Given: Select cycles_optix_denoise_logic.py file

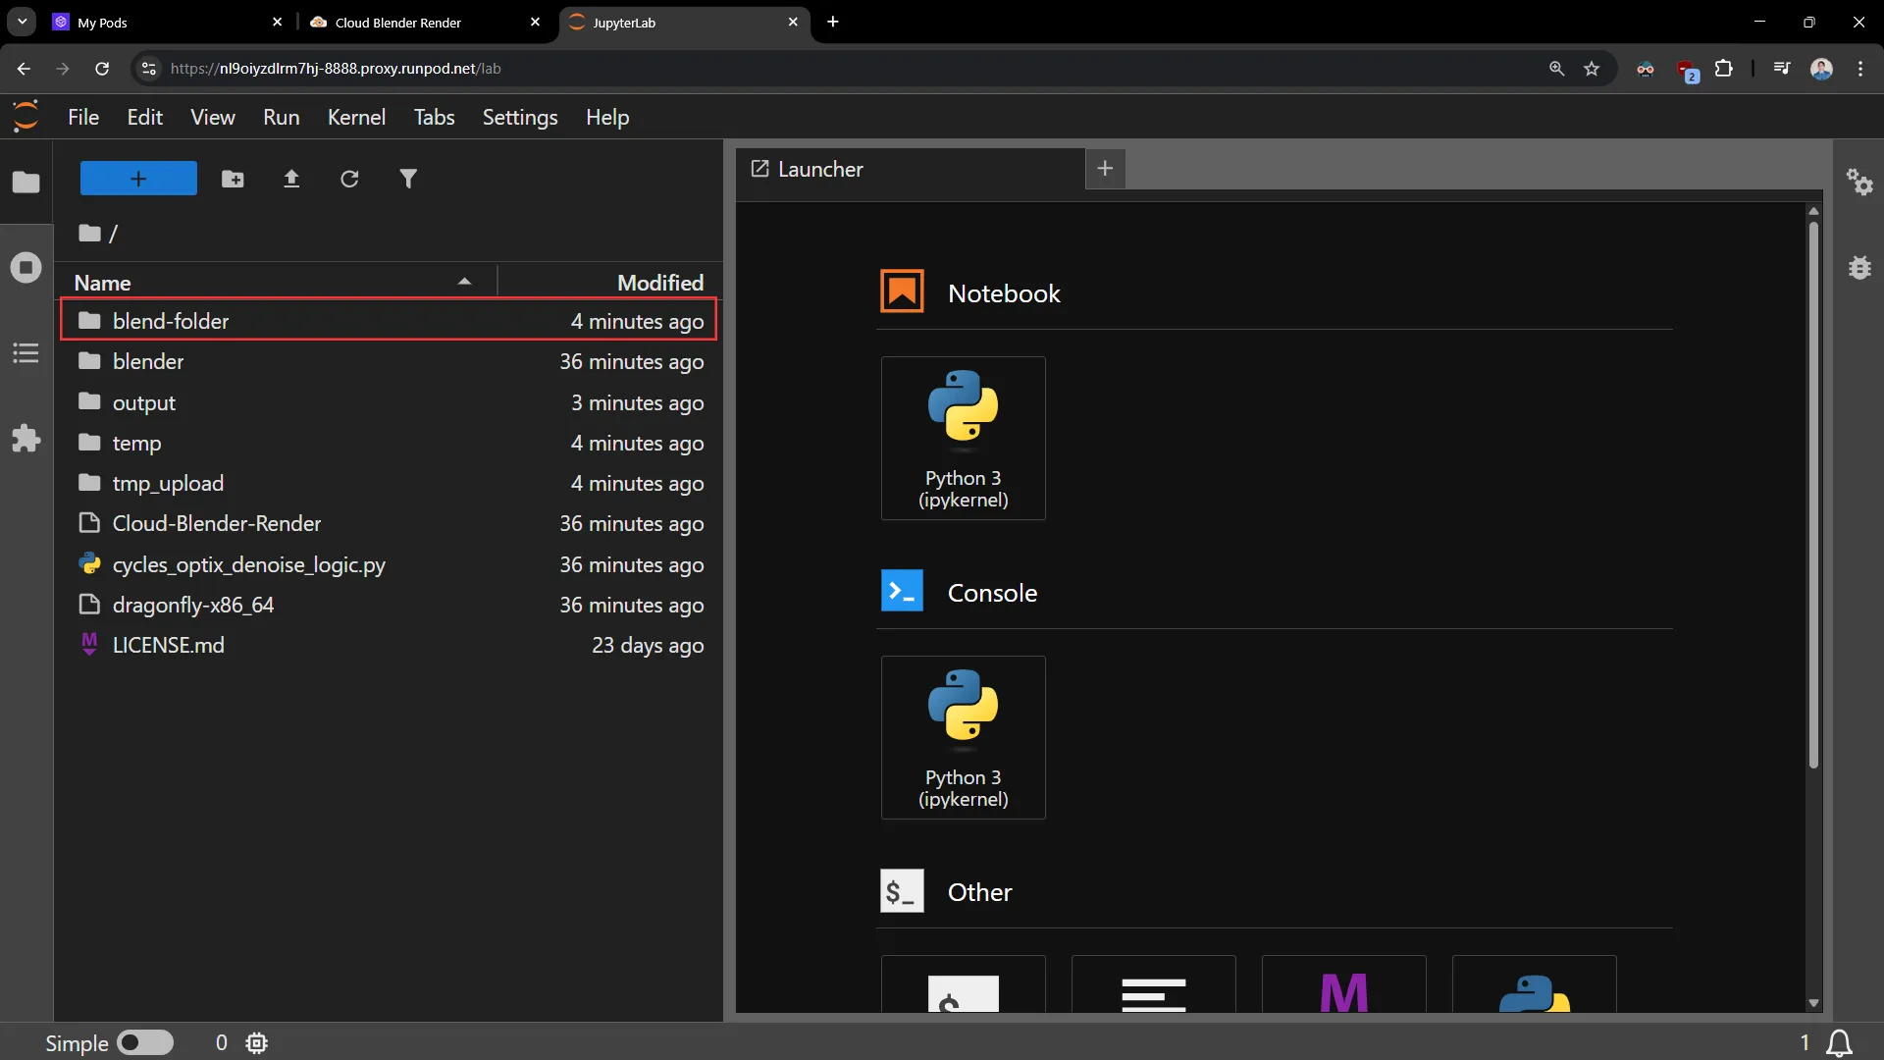Looking at the screenshot, I should 248,565.
